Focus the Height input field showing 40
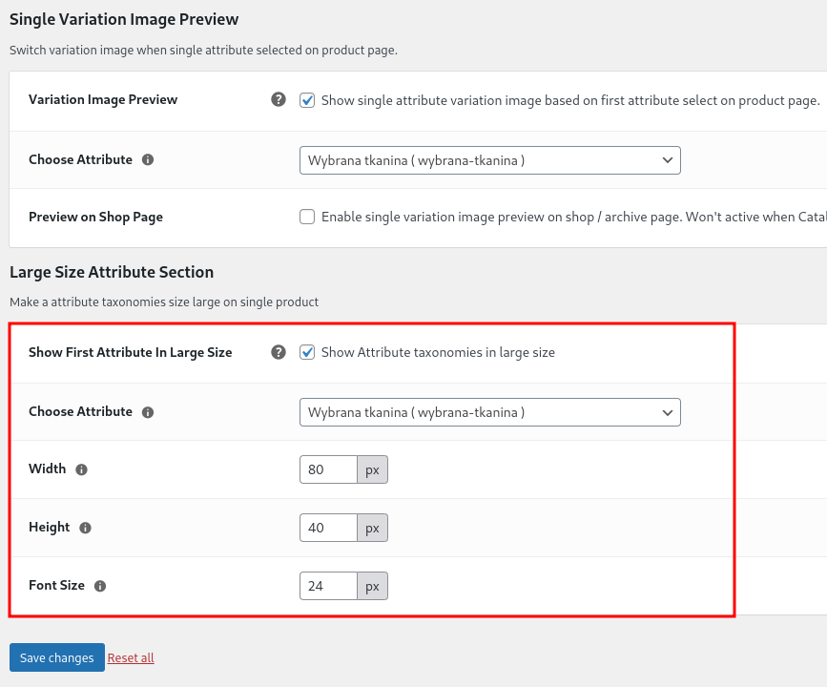Screen dimensions: 827x687 [328, 528]
